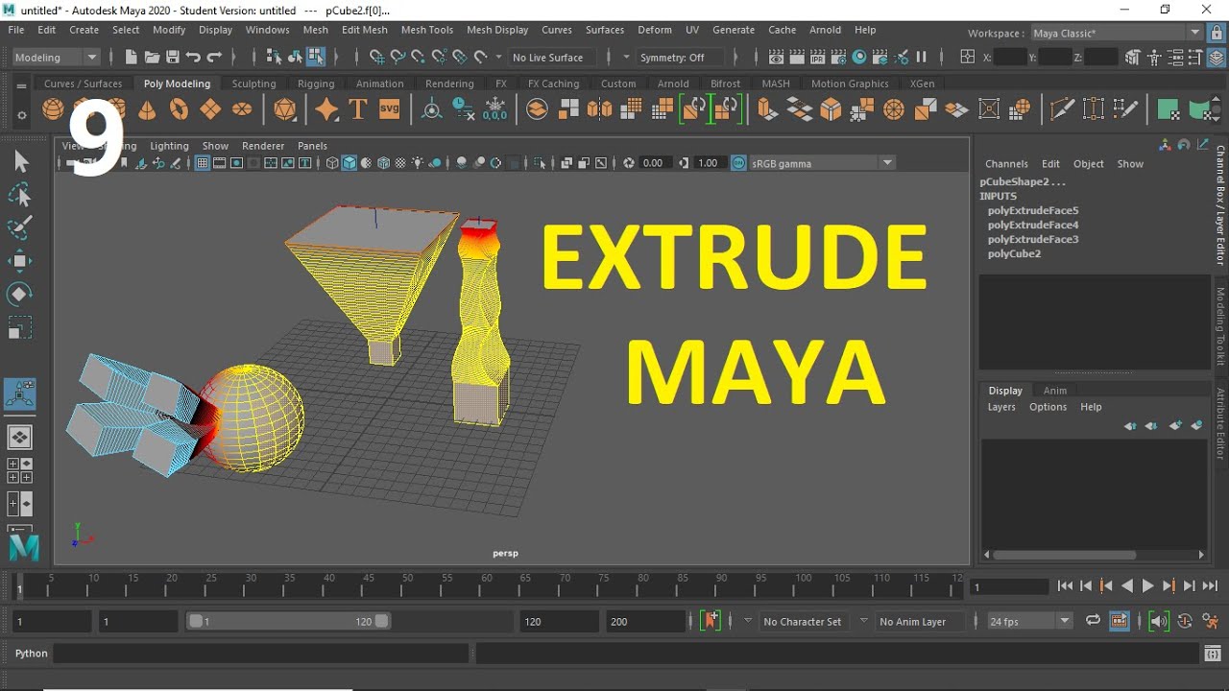The width and height of the screenshot is (1229, 691).
Task: Create a polygon plane from the shelf
Action: [210, 109]
